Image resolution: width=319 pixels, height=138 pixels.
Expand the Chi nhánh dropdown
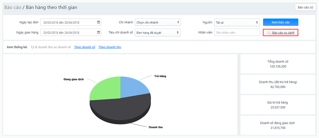click(x=158, y=22)
